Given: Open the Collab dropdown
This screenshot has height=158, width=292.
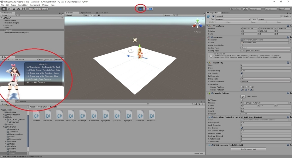Looking at the screenshot, I should [236, 9].
